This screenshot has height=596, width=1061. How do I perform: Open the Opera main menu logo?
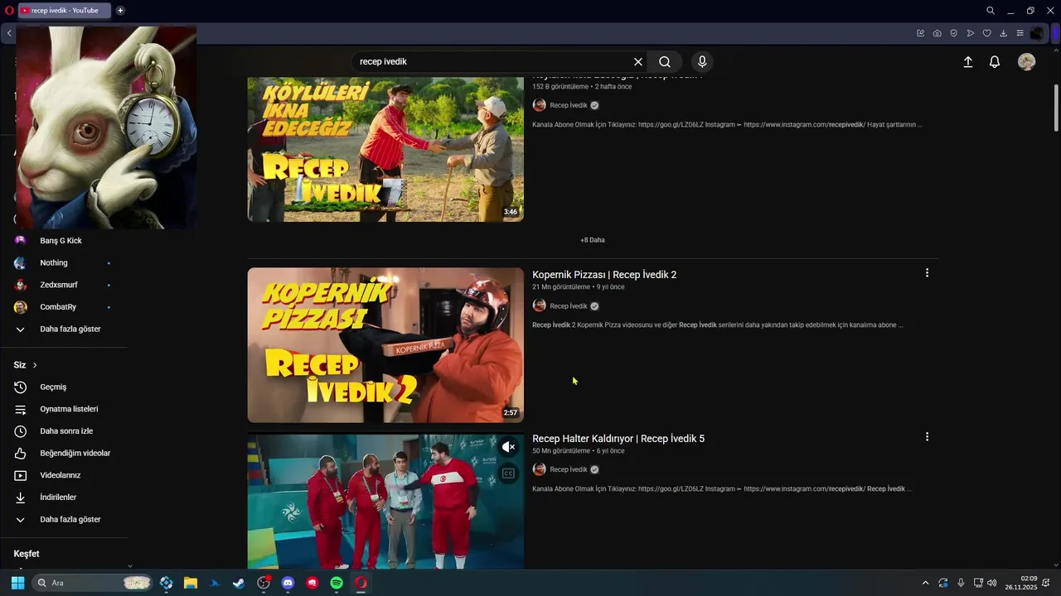[x=9, y=11]
